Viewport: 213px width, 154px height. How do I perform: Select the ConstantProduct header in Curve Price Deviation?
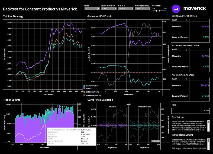coord(144,107)
